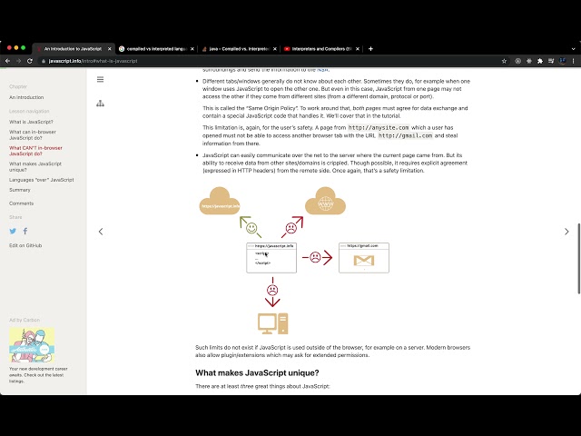Jump to What makes JavaScript unique? sidebar link
Image resolution: width=581 pixels, height=436 pixels.
pos(35,166)
